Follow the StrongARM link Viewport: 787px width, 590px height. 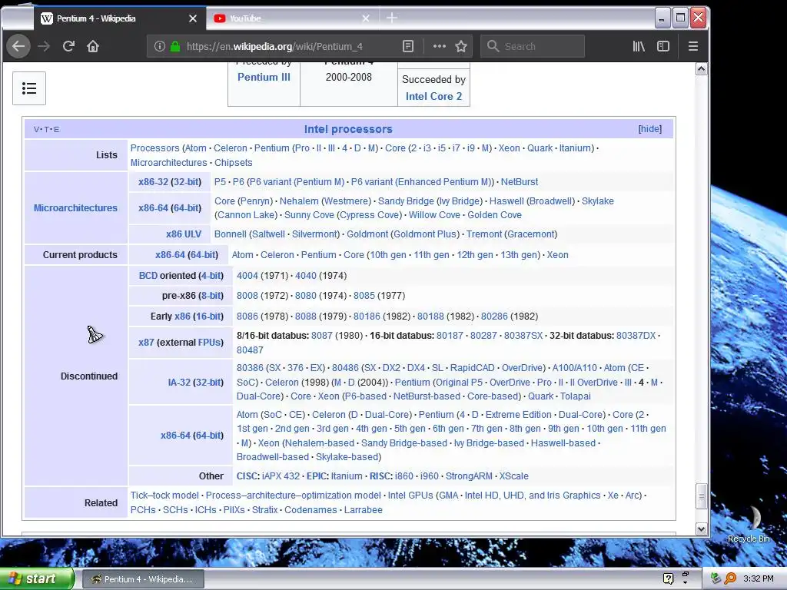(x=469, y=476)
